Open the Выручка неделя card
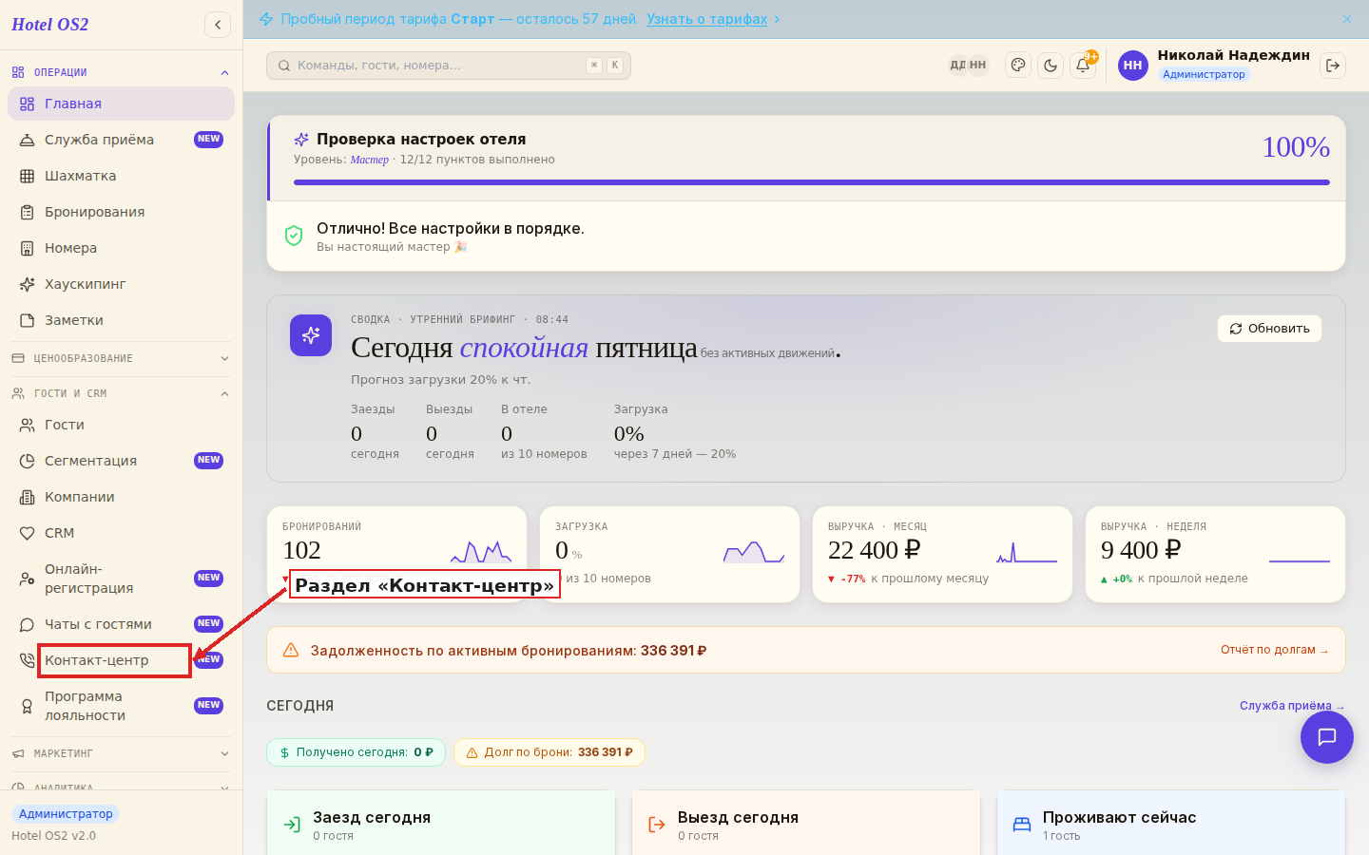Screen dimensions: 1369x855 [x=1215, y=554]
